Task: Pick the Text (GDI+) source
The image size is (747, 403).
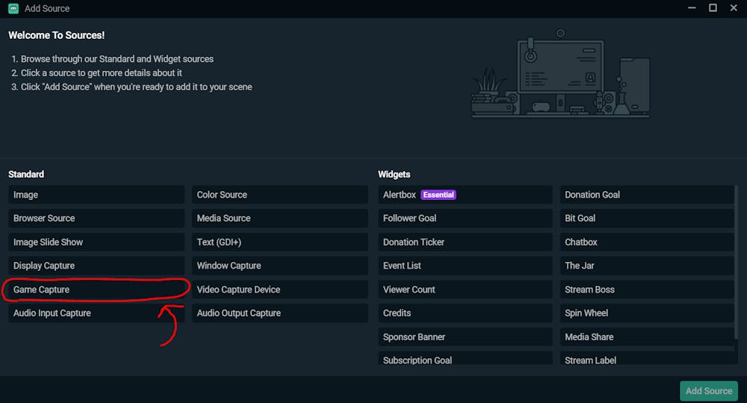Action: tap(279, 242)
